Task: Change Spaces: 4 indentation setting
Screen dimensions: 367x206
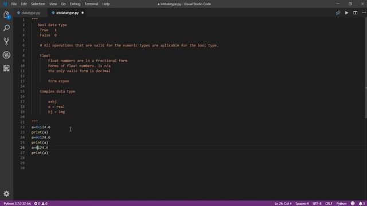Action: [302, 204]
